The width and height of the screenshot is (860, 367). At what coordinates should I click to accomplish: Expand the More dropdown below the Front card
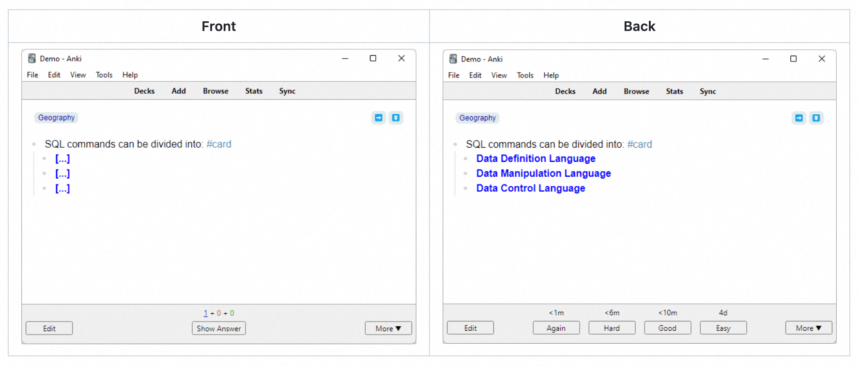388,328
